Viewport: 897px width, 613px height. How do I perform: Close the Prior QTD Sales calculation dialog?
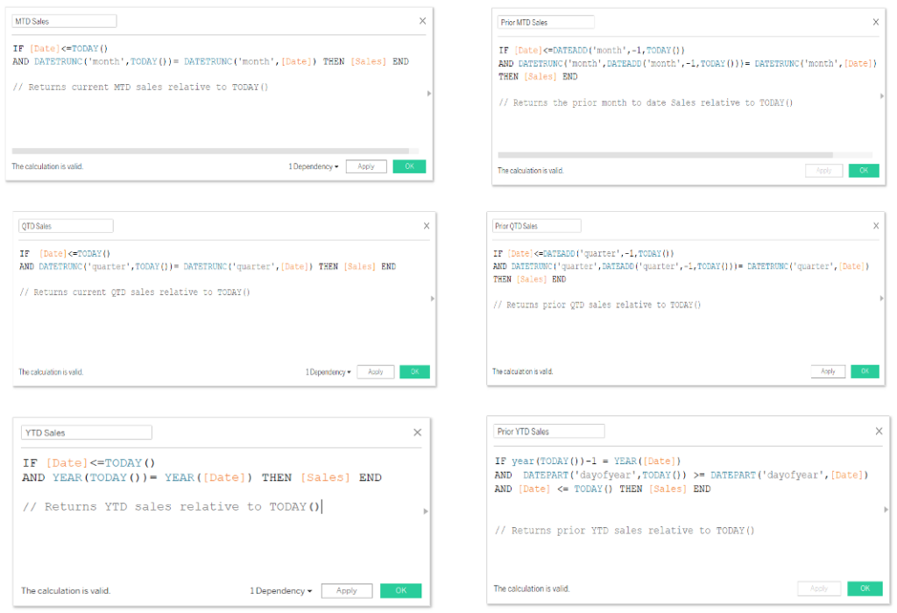coord(876,226)
